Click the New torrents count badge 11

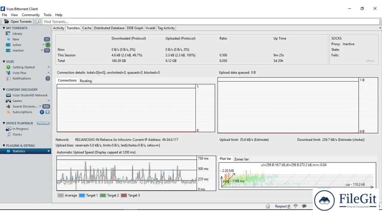47,39
